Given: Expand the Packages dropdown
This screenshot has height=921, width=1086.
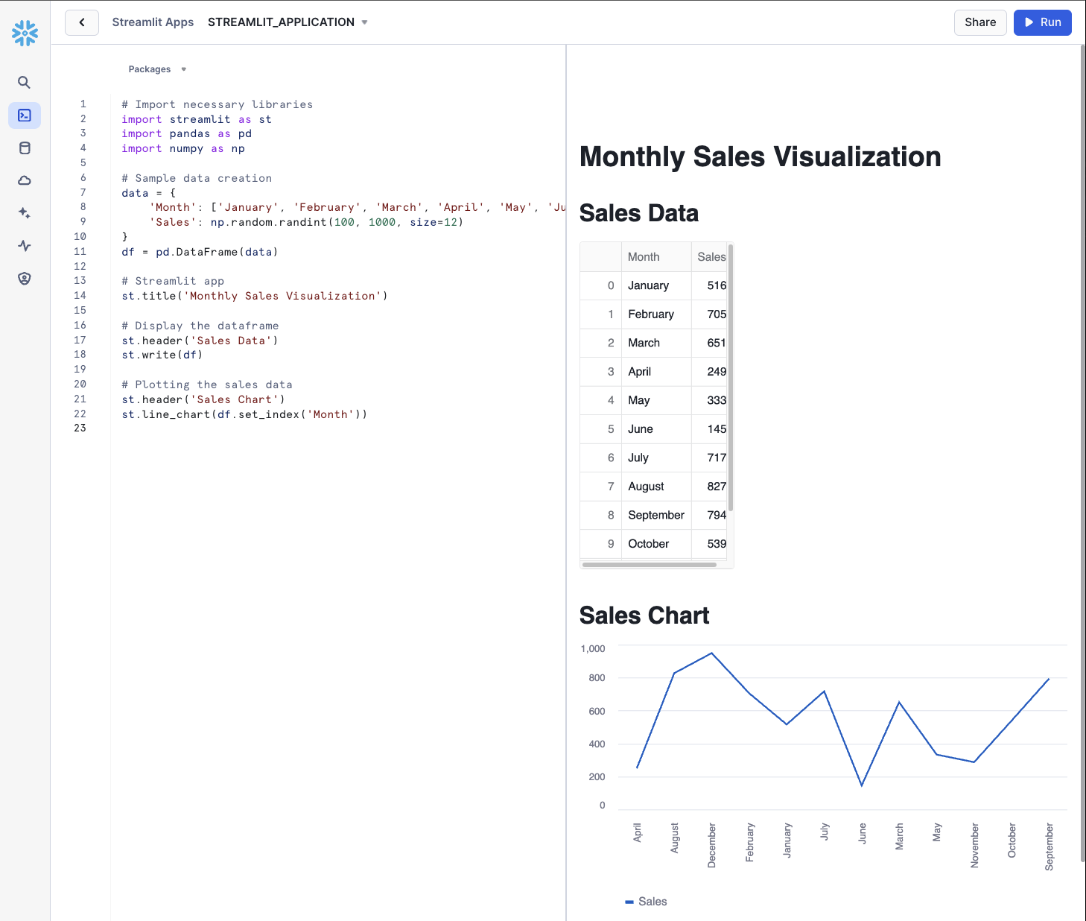Looking at the screenshot, I should [x=157, y=69].
